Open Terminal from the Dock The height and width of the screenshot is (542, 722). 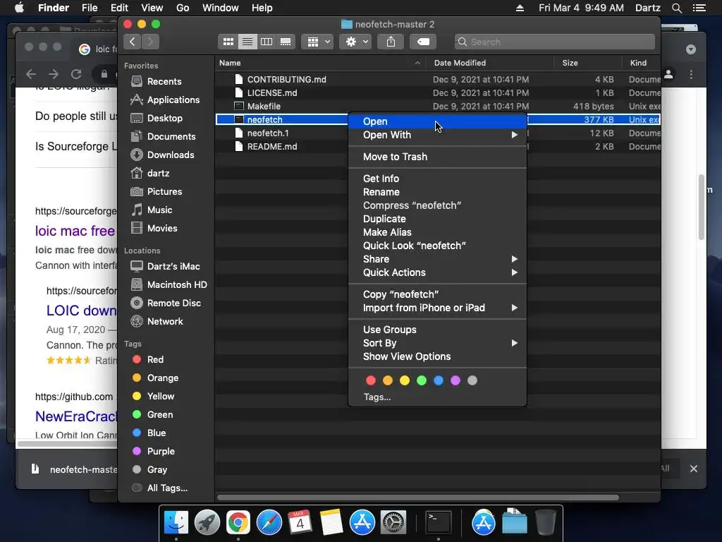[x=437, y=522]
